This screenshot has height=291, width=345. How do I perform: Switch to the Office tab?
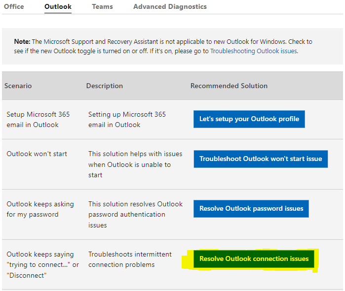[x=14, y=6]
